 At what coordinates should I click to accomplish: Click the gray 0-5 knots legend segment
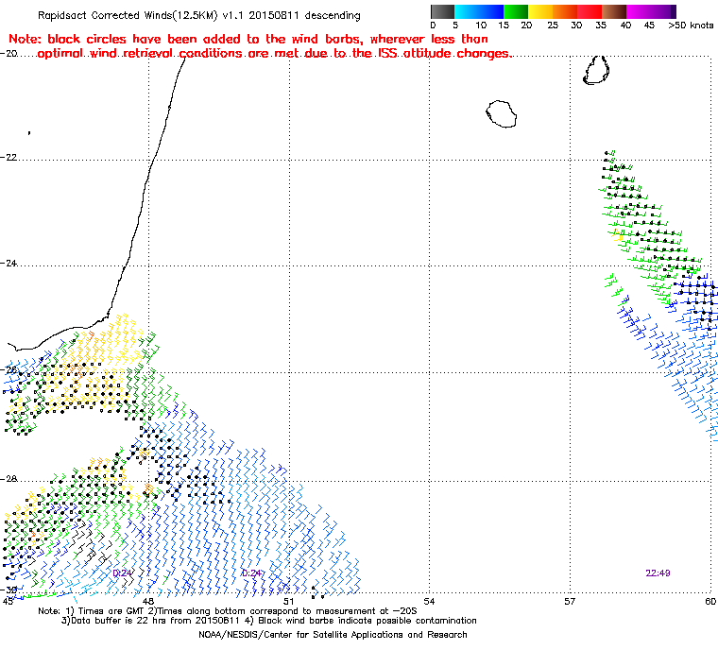442,11
